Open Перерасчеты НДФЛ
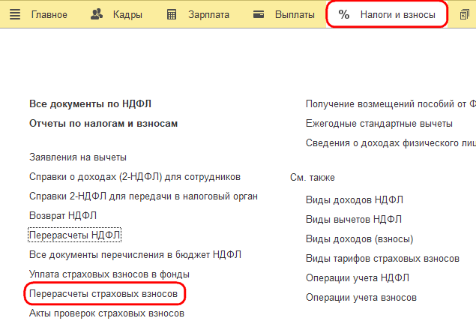 pos(74,235)
